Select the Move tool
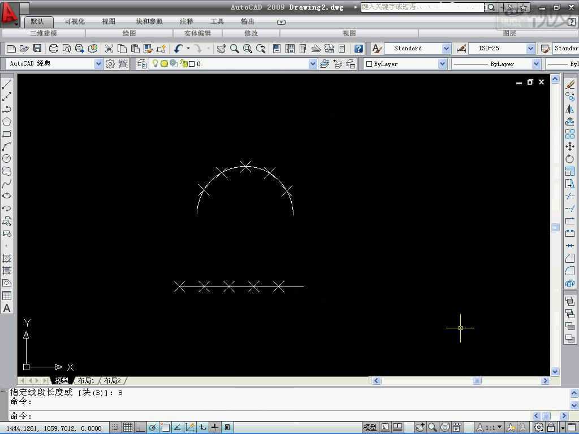The image size is (579, 434). tap(570, 146)
